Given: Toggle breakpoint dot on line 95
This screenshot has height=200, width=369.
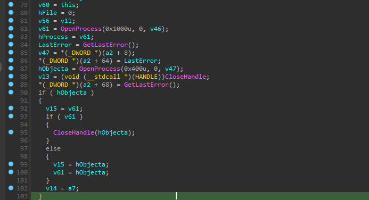Looking at the screenshot, I should point(11,132).
